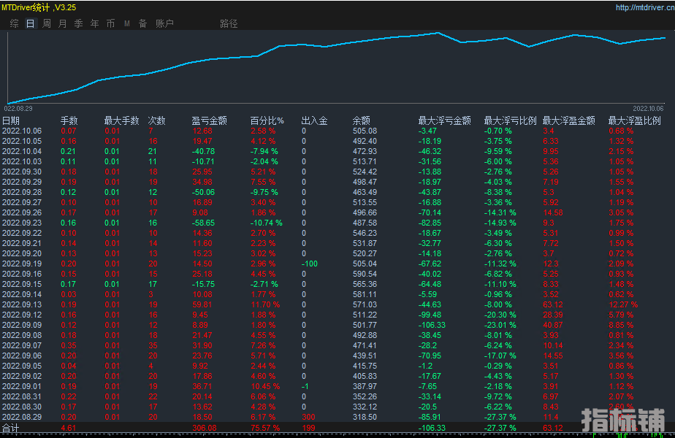Click the M tab in toolbar

(x=127, y=23)
